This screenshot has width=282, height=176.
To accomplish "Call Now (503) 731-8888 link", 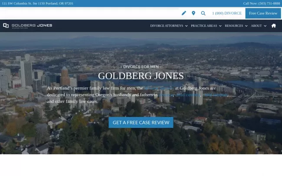I will [x=262, y=3].
